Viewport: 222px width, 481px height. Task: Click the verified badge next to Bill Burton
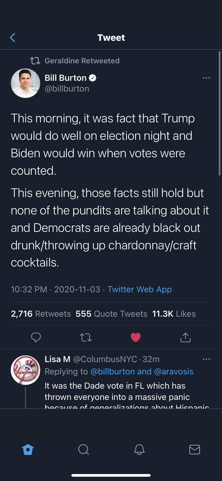tap(93, 78)
